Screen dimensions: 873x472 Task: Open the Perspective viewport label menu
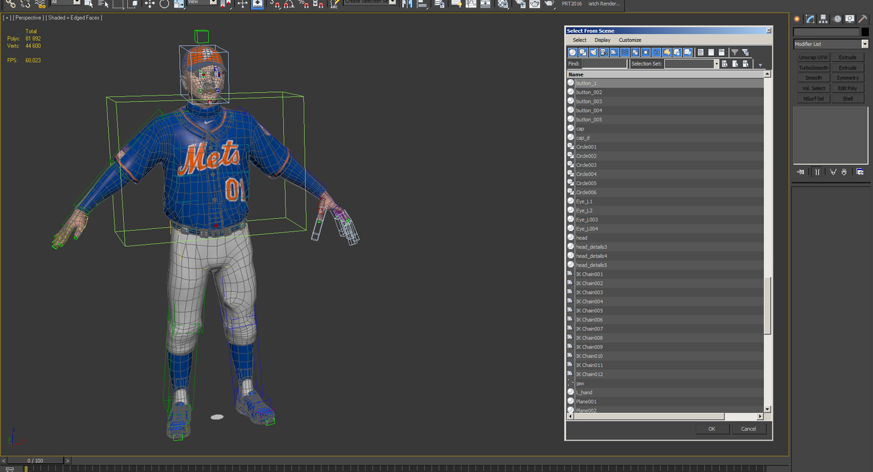[28, 18]
